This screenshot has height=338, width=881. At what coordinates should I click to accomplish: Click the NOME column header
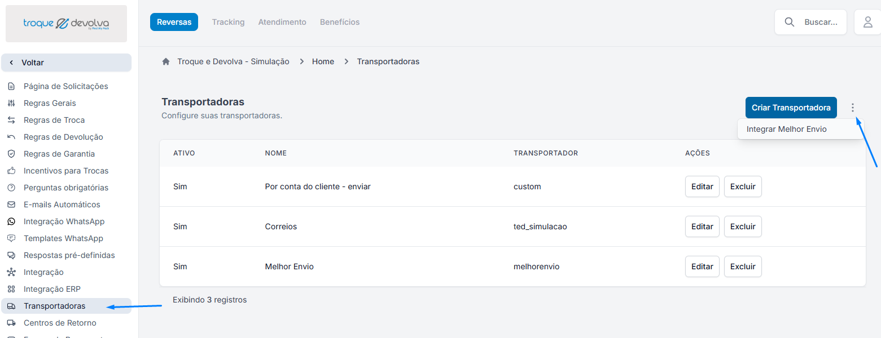tap(275, 153)
